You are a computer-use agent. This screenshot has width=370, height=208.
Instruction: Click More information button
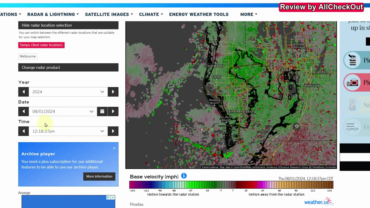(99, 176)
